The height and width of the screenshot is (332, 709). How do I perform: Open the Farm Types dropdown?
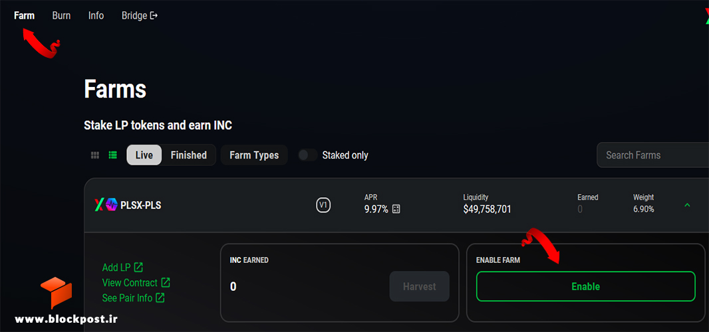point(254,155)
